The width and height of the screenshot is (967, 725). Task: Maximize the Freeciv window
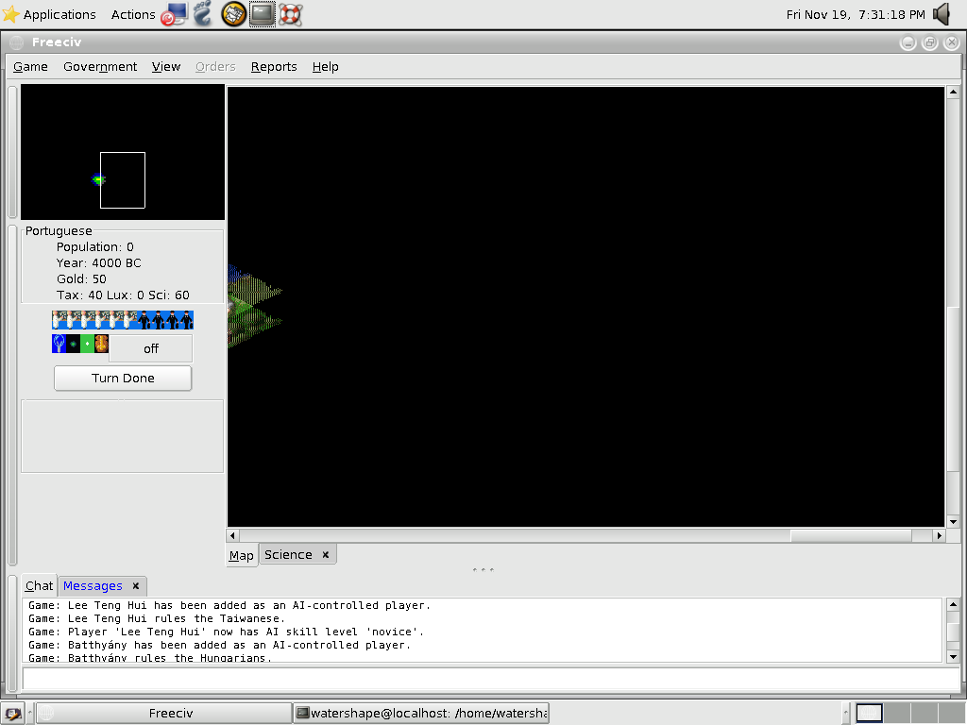[930, 42]
